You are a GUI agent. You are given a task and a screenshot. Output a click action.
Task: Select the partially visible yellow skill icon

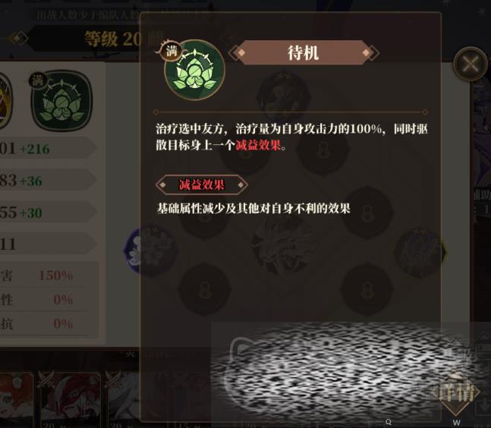(5, 101)
